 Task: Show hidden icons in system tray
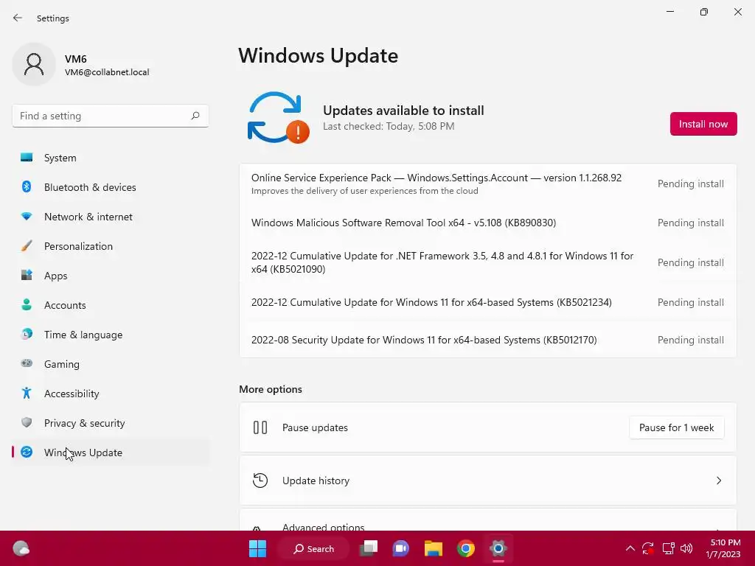(x=630, y=548)
